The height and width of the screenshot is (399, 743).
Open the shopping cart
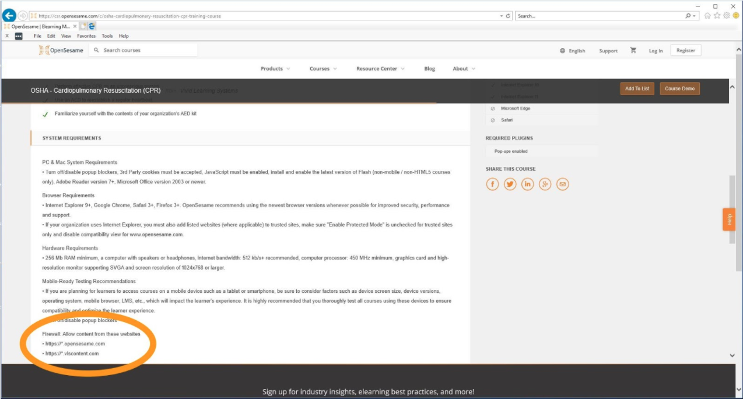[633, 51]
